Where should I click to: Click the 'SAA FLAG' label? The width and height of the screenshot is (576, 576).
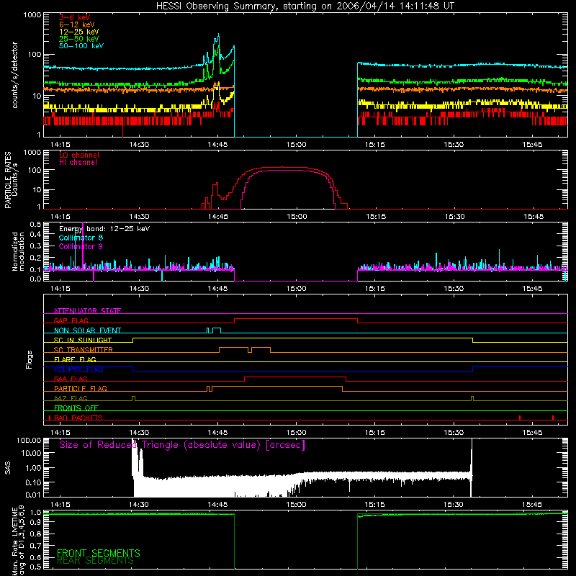coord(71,379)
